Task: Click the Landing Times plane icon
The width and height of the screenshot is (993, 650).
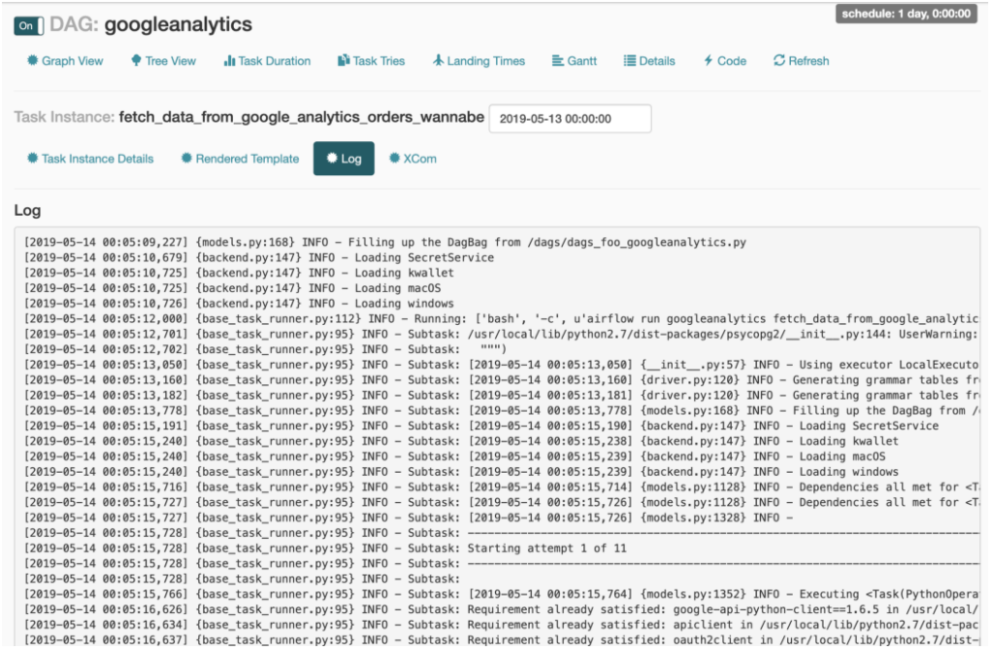Action: pos(438,60)
